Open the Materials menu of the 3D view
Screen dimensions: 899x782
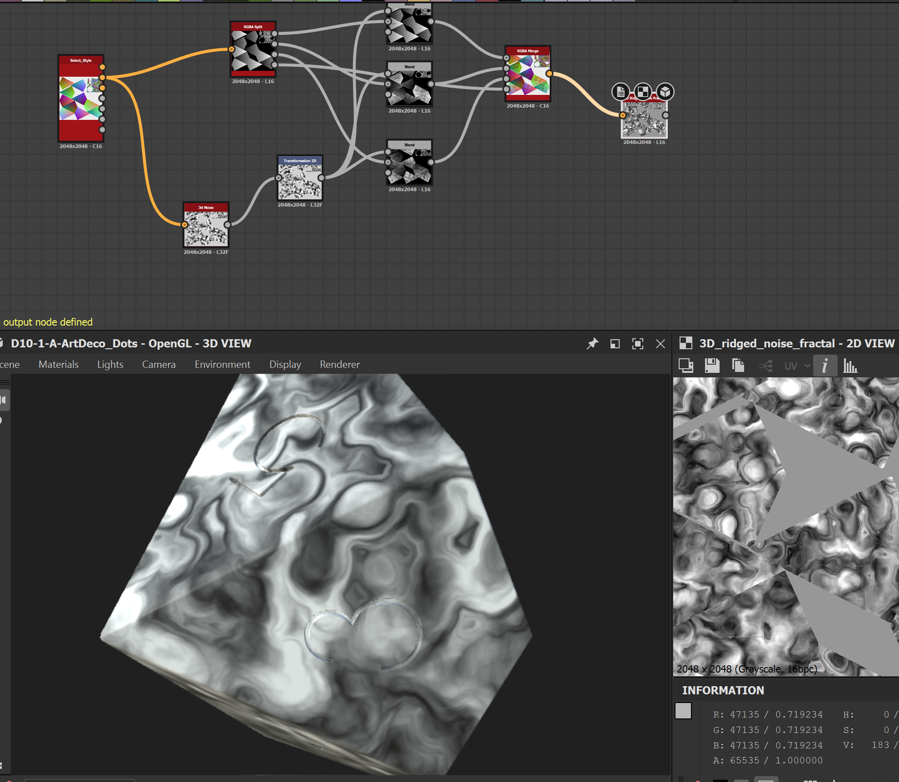click(x=58, y=364)
